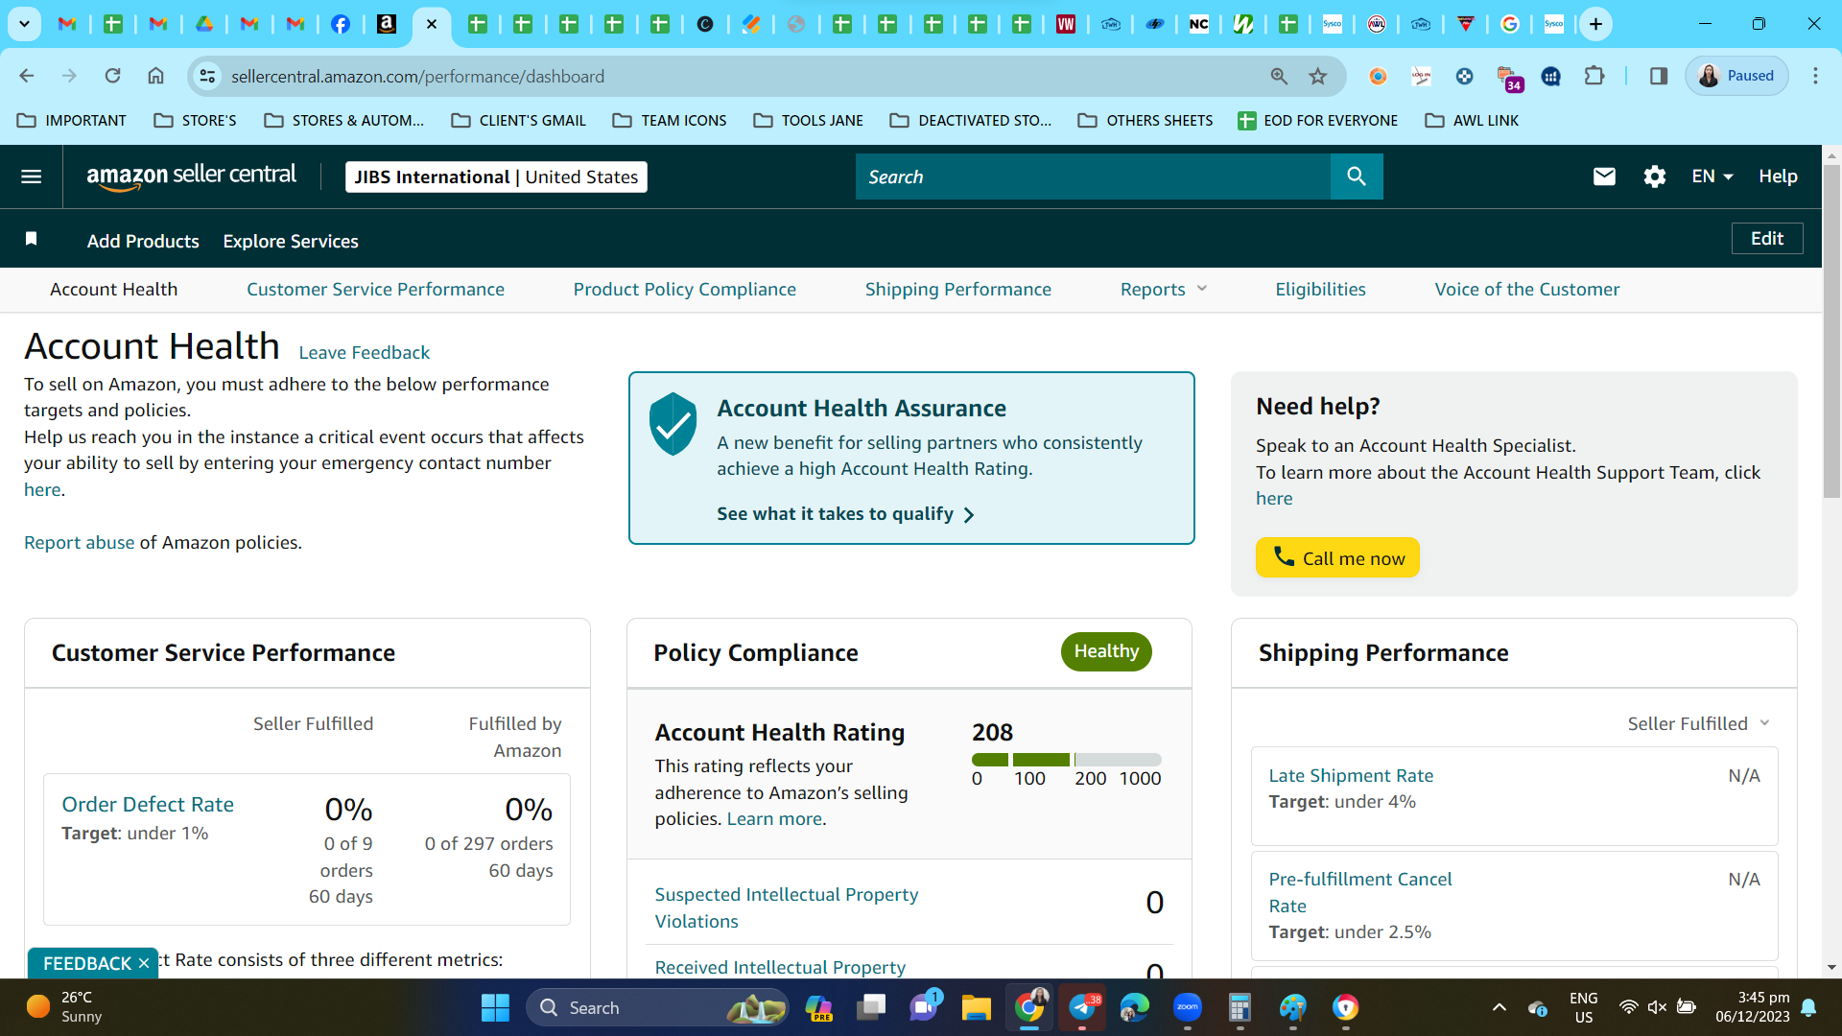Select the Account Health tab
This screenshot has width=1842, height=1036.
click(113, 290)
